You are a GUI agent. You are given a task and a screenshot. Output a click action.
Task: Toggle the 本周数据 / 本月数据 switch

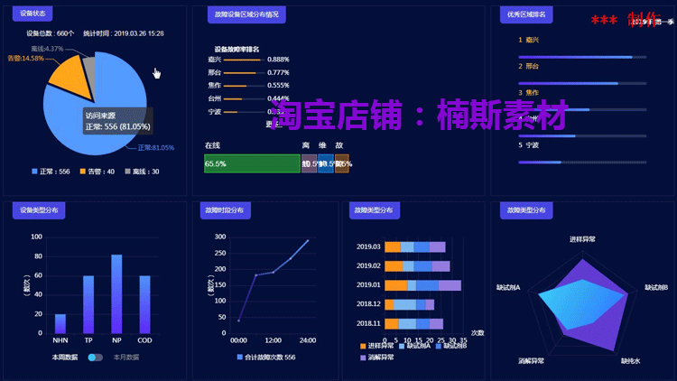pyautogui.click(x=95, y=358)
